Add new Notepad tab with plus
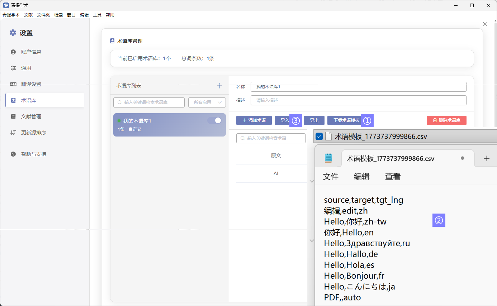 click(487, 158)
